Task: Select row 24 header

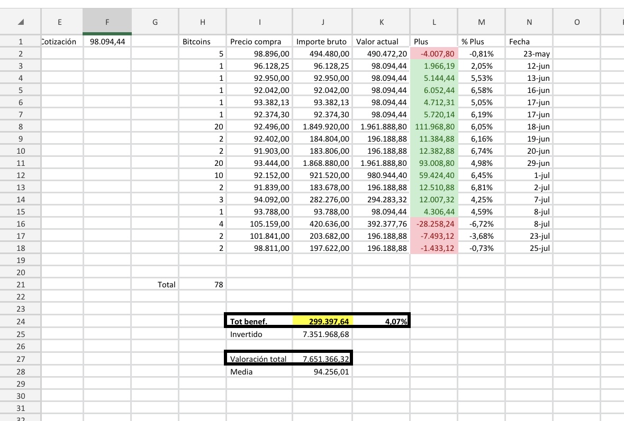Action: (x=21, y=321)
